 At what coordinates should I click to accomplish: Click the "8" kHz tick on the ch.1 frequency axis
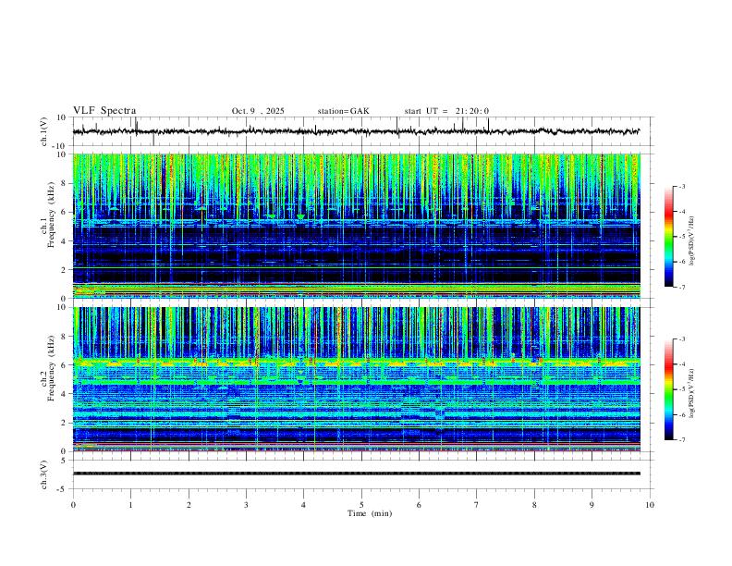pos(65,183)
